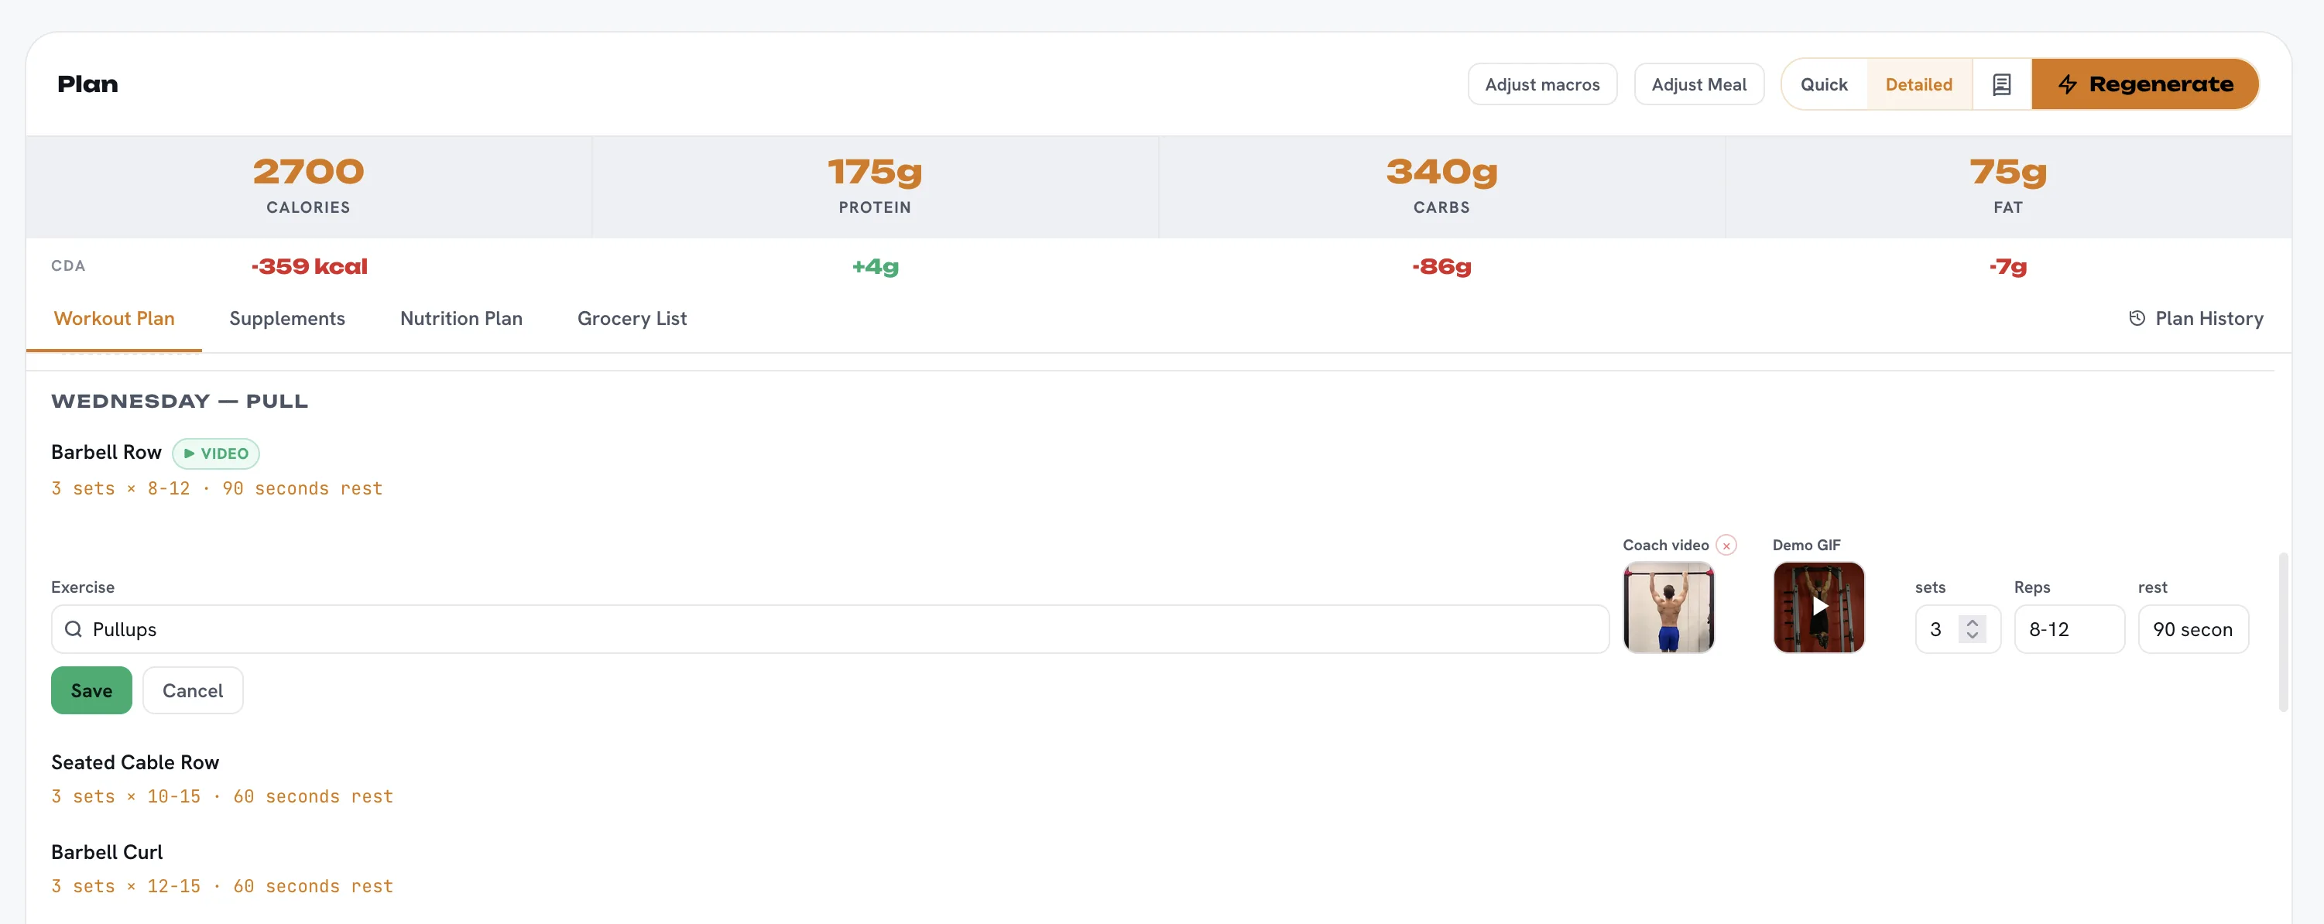This screenshot has height=924, width=2324.
Task: Click the document view icon beside Detailed
Action: [2001, 84]
